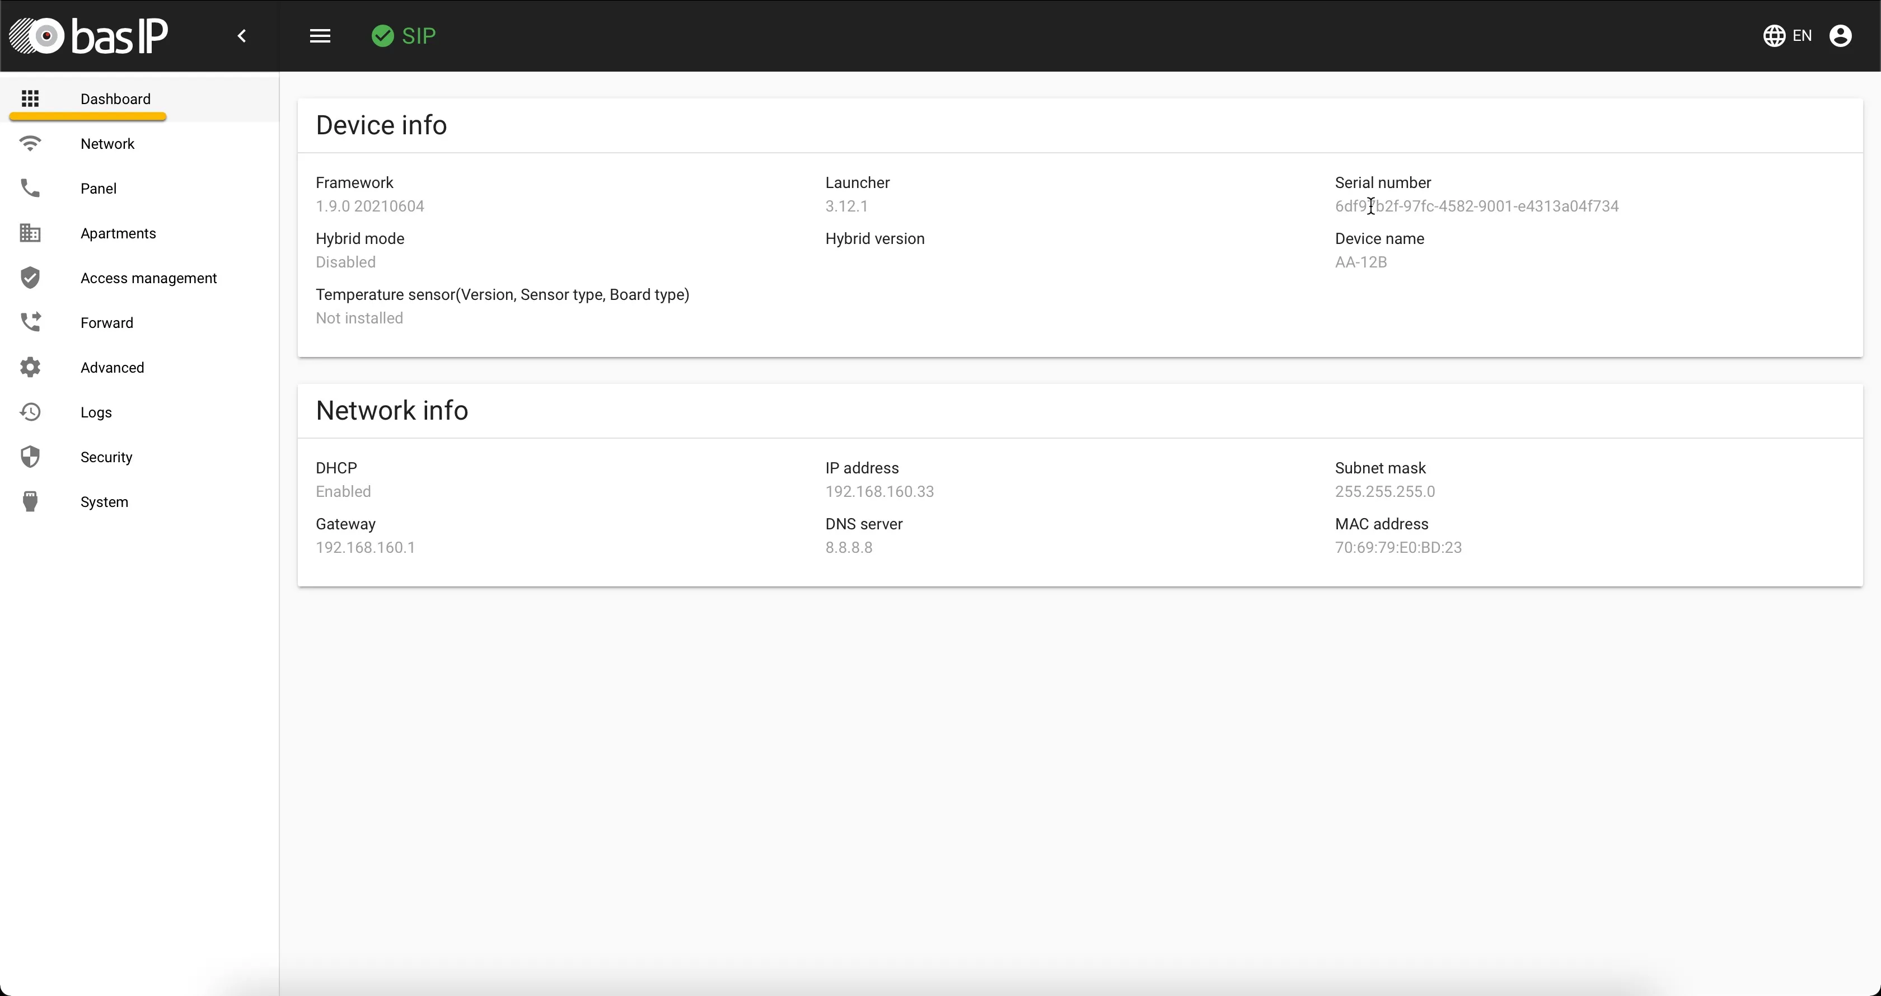1881x996 pixels.
Task: Click the Logs history icon
Action: coord(30,412)
